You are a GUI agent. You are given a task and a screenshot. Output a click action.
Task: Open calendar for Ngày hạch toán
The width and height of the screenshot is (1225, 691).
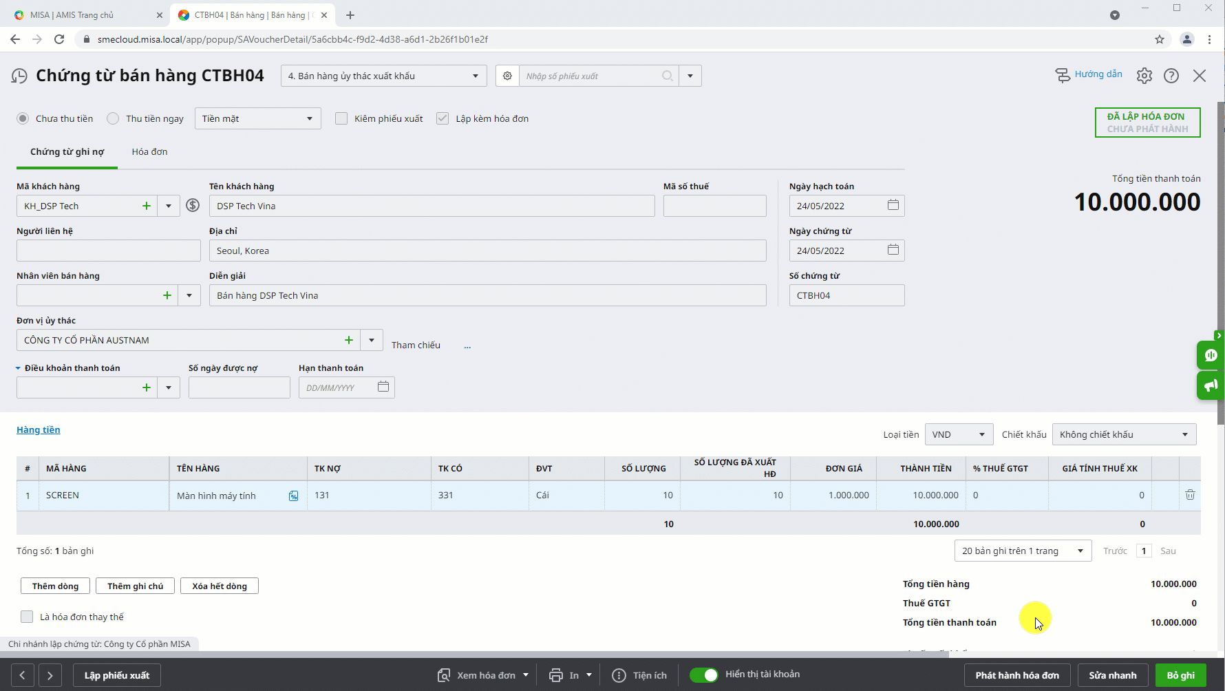point(893,205)
